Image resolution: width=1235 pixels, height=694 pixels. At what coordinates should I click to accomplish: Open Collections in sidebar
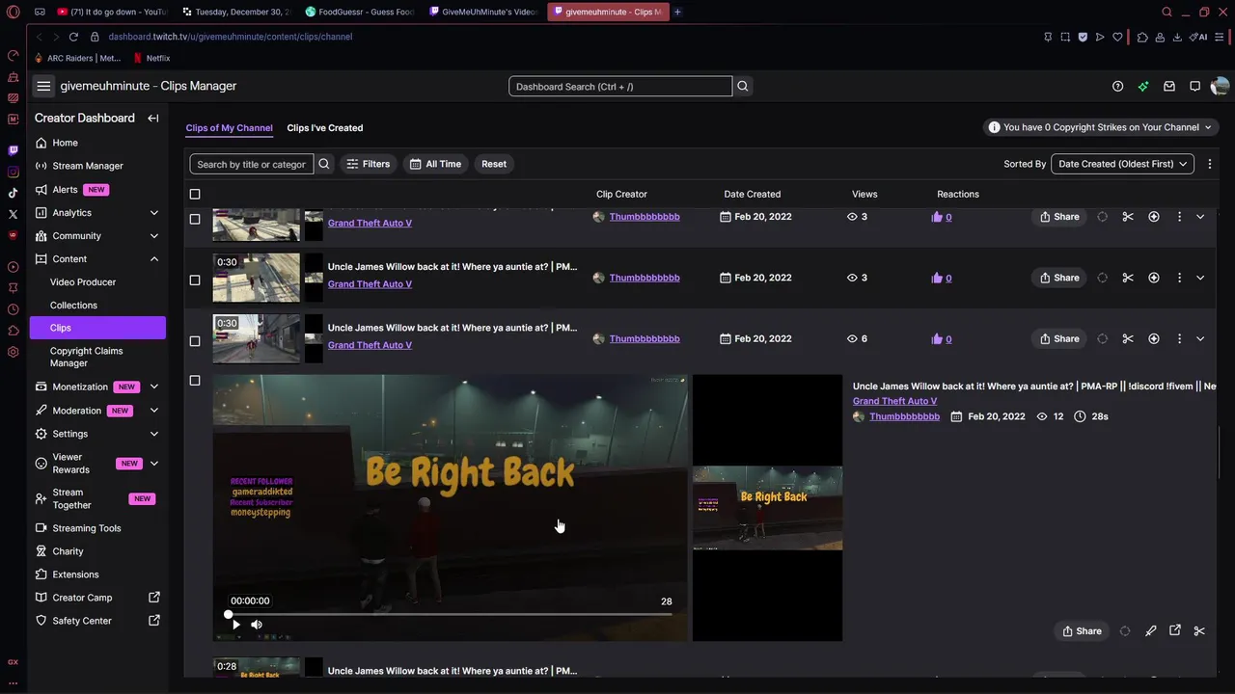click(73, 305)
